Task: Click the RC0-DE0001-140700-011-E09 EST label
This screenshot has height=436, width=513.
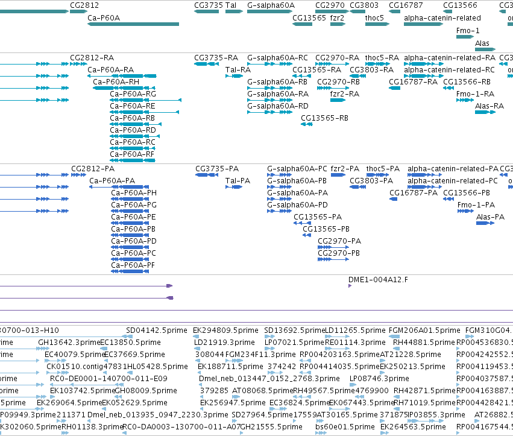Action: 109,379
